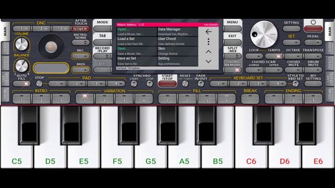Toggle Chord Mute button
This screenshot has height=188, width=335.
point(293,70)
